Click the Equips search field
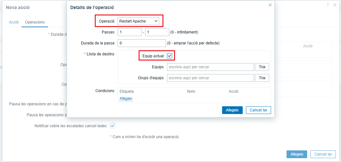Screen dimensions: 341x162 [210, 67]
